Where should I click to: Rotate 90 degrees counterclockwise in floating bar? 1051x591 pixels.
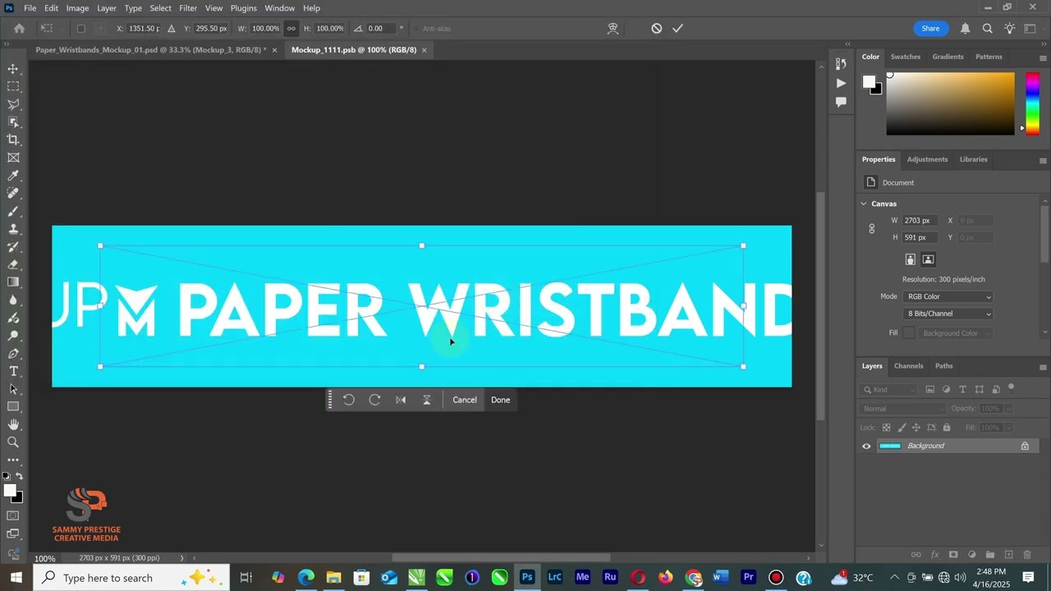pyautogui.click(x=349, y=400)
